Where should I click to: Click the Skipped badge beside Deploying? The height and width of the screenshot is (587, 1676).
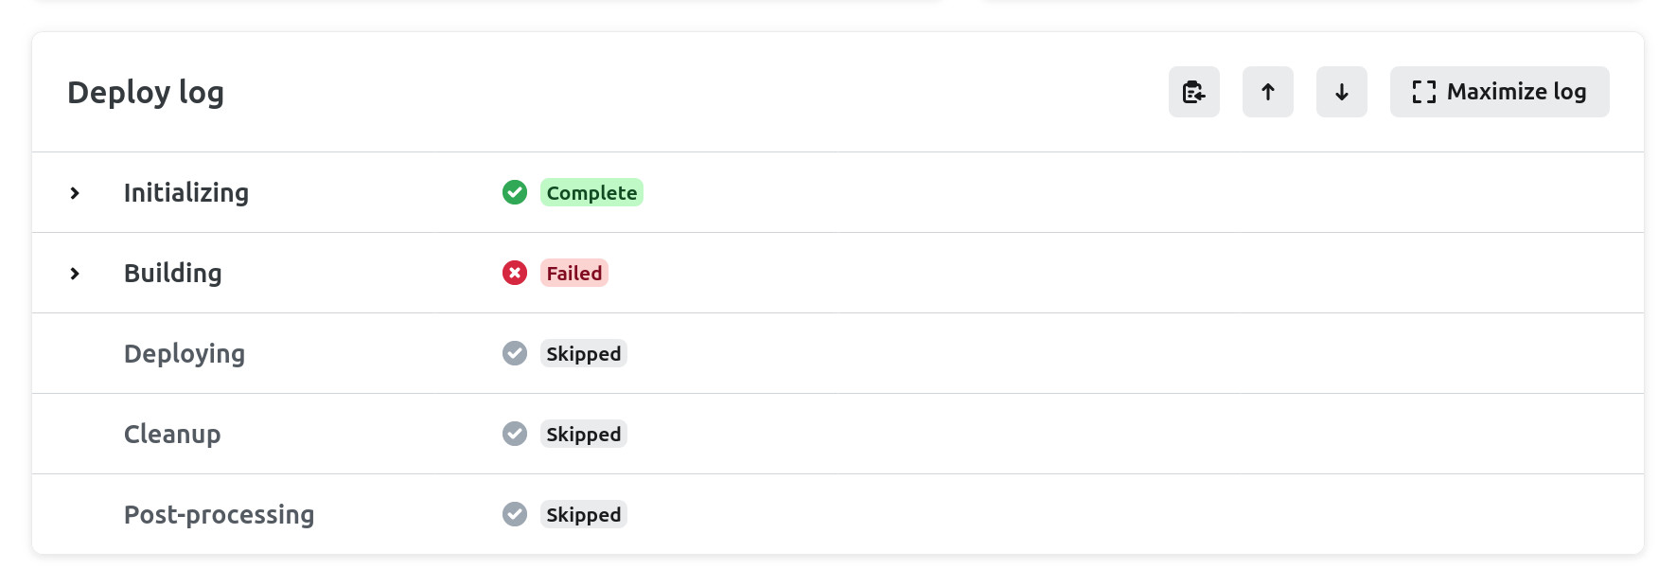click(583, 354)
